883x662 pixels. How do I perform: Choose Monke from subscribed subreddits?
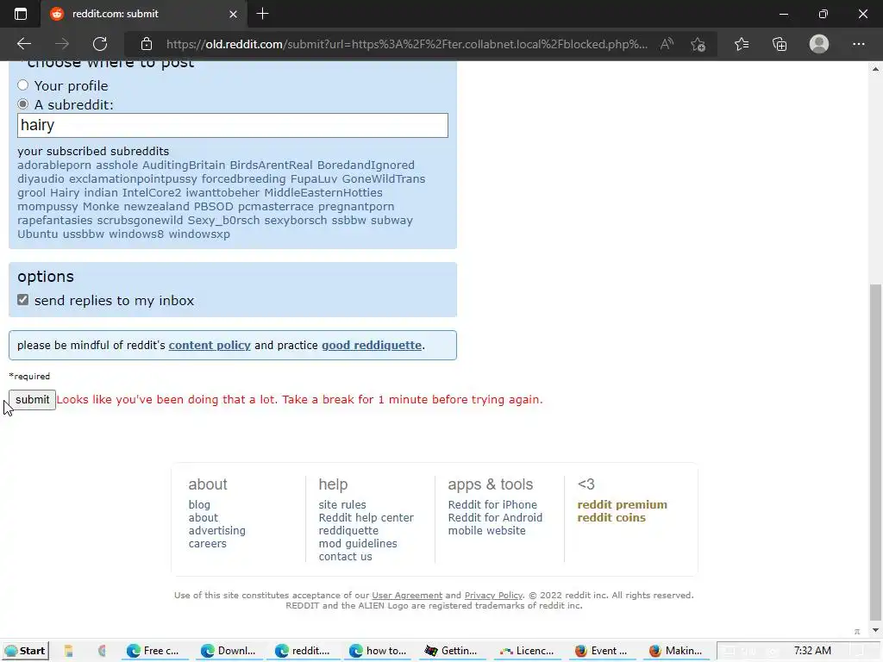pos(101,207)
